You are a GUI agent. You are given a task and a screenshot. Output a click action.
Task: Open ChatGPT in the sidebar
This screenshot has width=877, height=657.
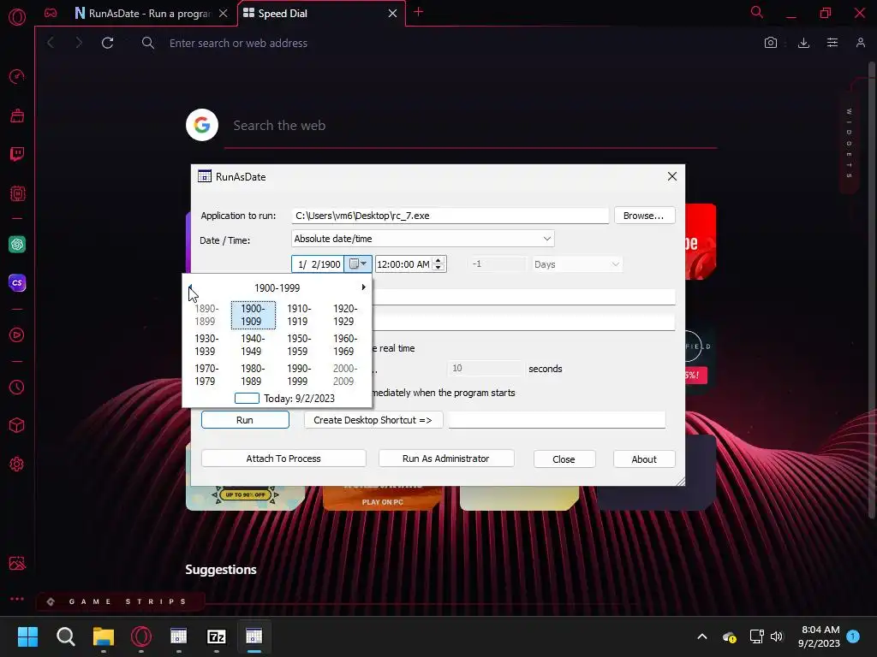coord(17,244)
